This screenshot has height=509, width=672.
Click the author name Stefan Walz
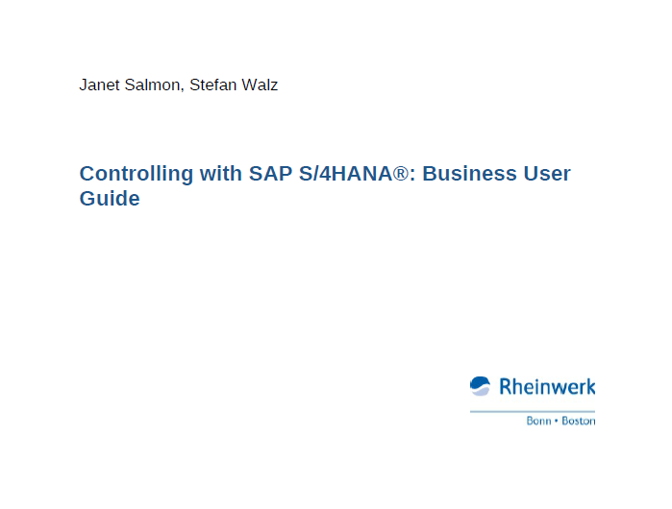click(x=234, y=85)
